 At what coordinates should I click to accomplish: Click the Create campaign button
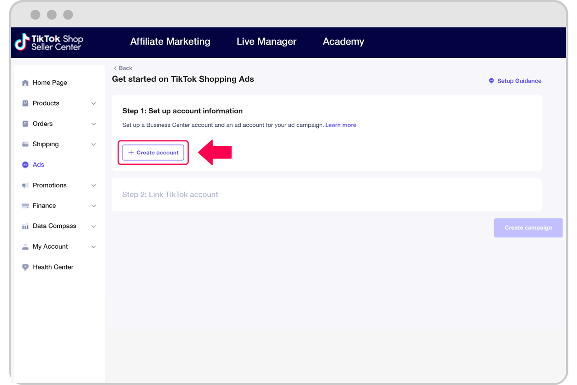tap(528, 228)
